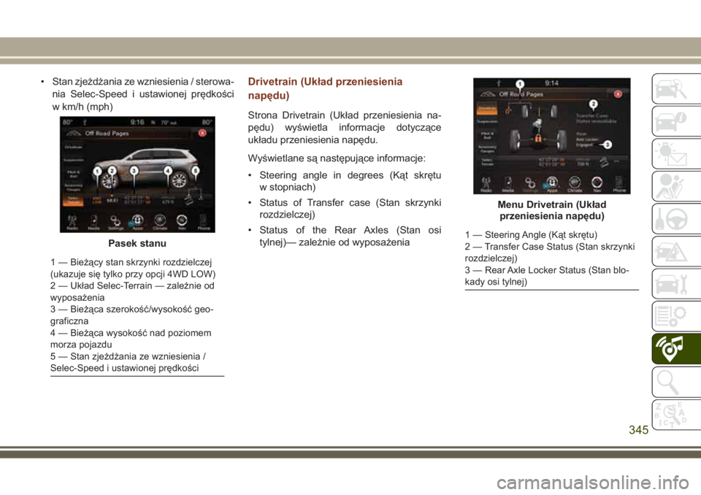701x495 pixels.
Task: Select Pitch & Roll item in Pasek stanu screenshot
Action: tap(73, 174)
